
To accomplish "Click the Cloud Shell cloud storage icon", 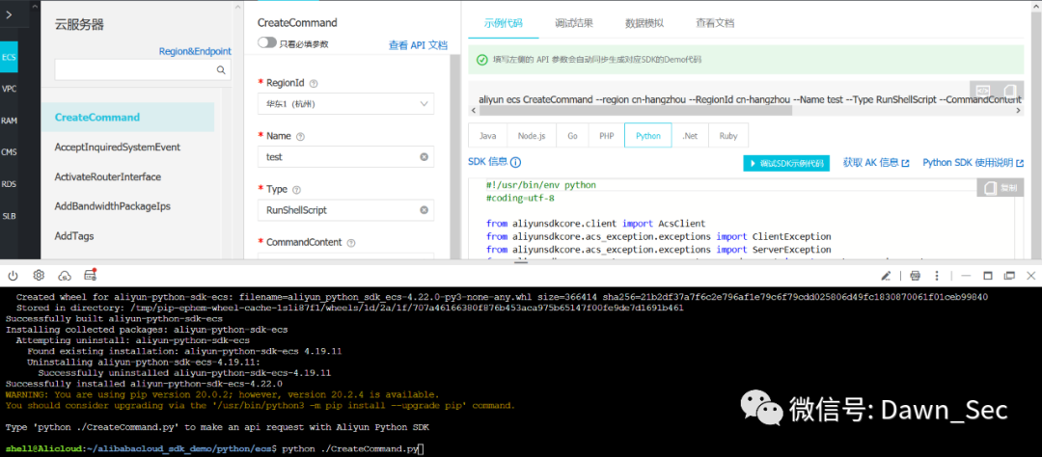I will (65, 275).
